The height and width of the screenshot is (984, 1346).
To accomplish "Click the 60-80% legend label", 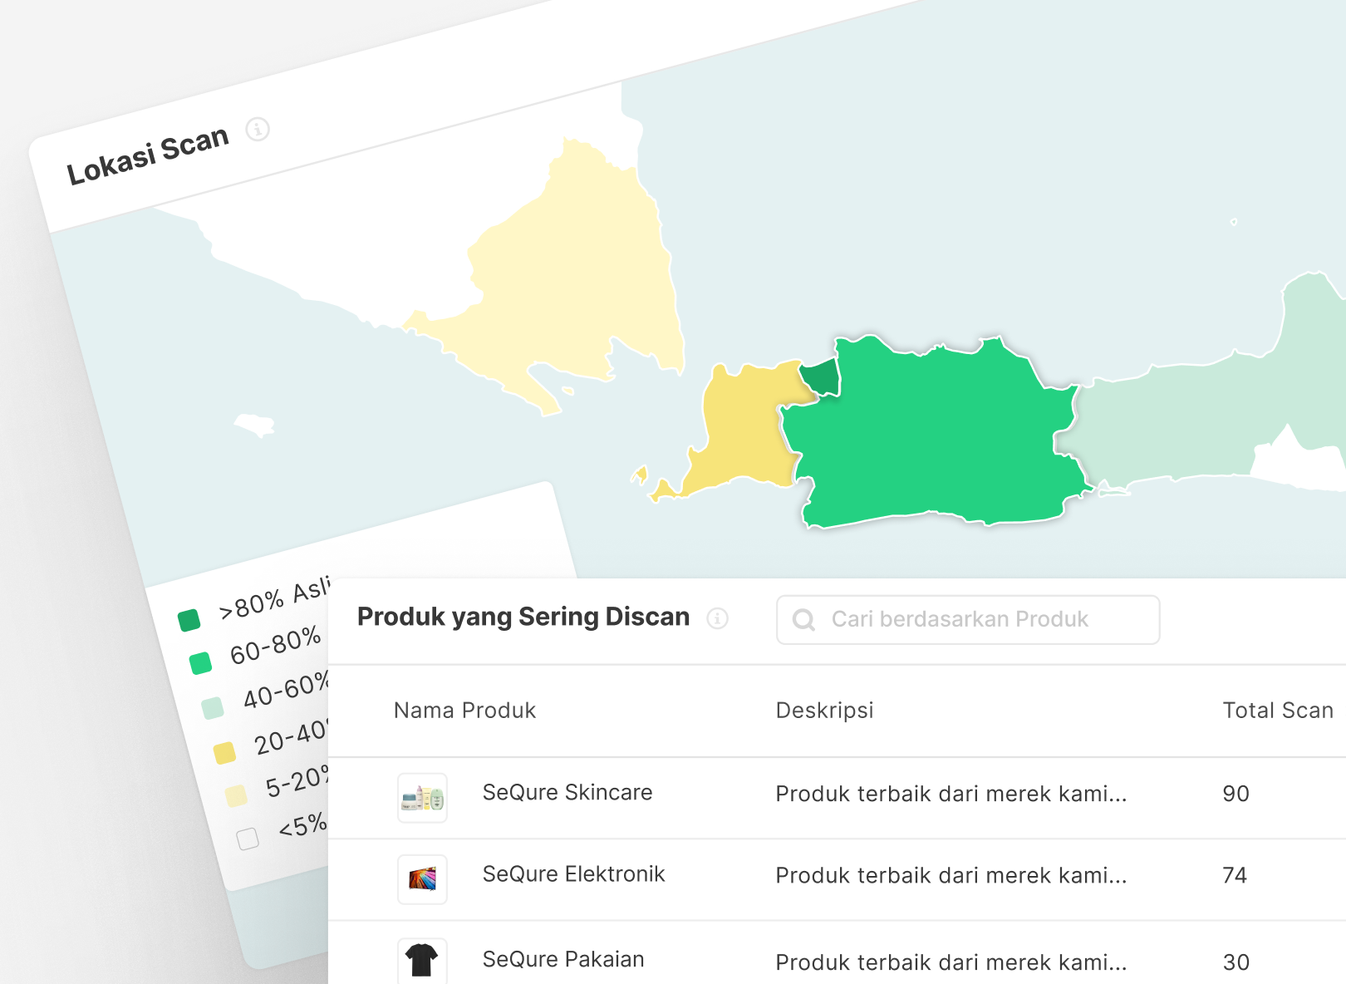I will 275,646.
